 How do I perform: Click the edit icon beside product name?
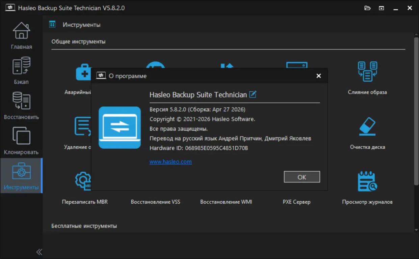[253, 94]
